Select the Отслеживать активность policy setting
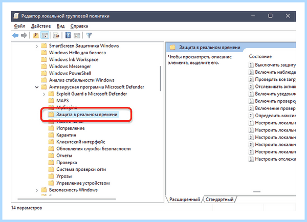 click(x=275, y=86)
